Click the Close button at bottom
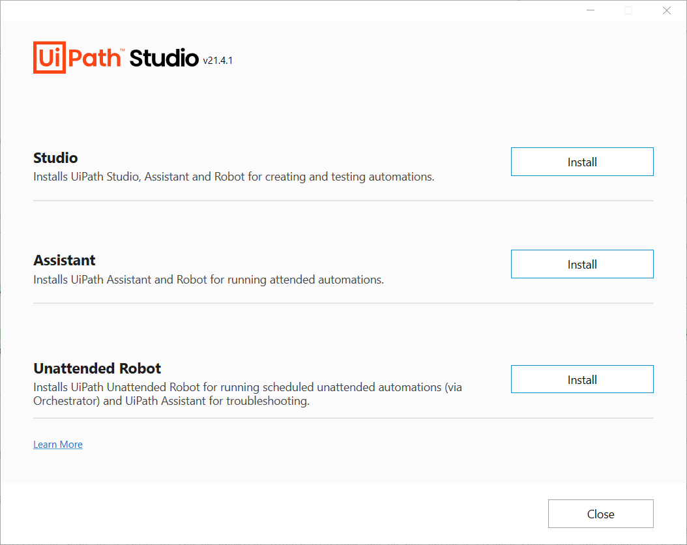 coord(601,514)
